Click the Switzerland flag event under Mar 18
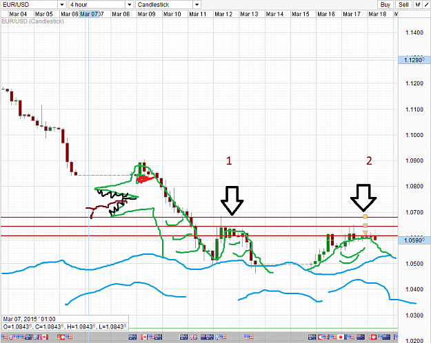 [373, 337]
